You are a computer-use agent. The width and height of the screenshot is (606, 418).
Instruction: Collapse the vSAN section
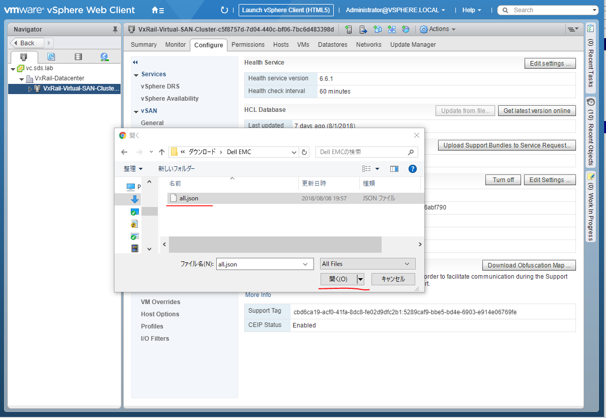tap(136, 112)
